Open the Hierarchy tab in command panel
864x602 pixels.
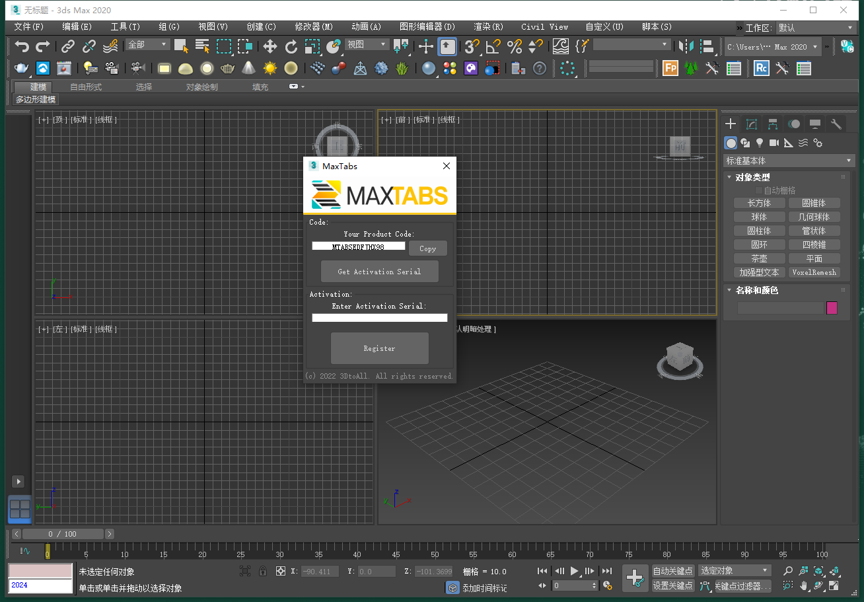tap(773, 124)
